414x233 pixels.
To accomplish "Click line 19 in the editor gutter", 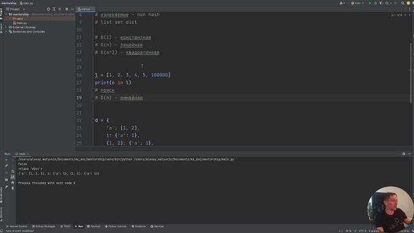I will click(x=79, y=98).
